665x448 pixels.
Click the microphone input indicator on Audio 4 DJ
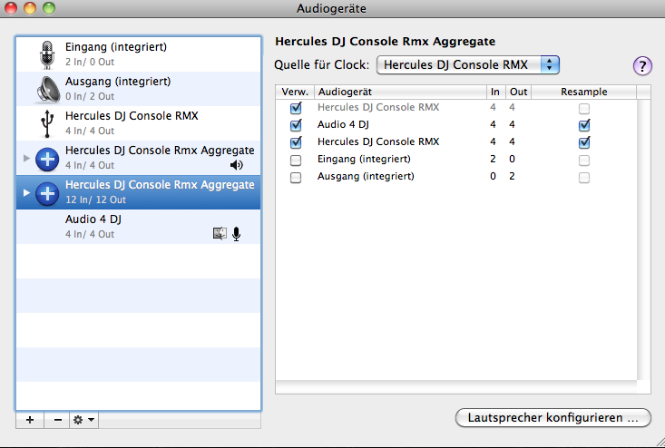(237, 234)
